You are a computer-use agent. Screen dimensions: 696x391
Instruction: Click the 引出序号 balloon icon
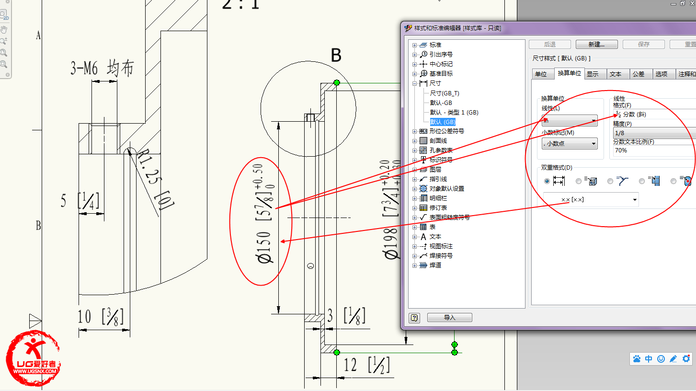(x=423, y=55)
